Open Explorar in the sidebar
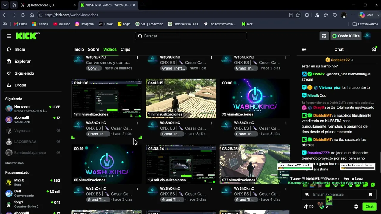This screenshot has width=381, height=214. click(x=18, y=61)
